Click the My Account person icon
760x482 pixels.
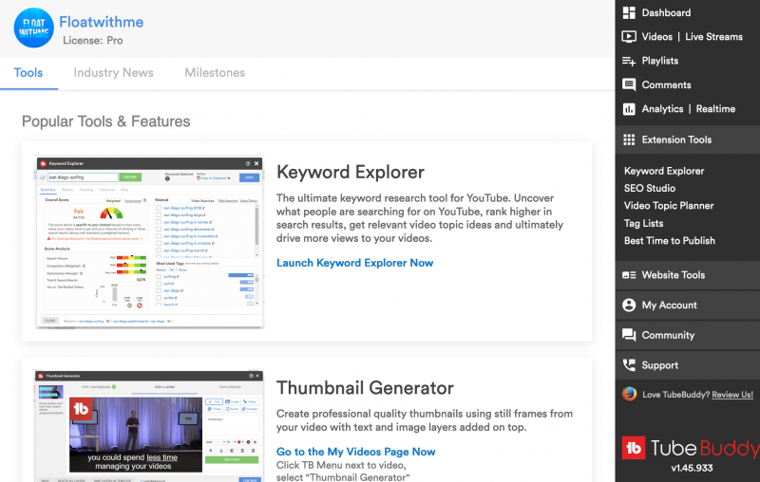(629, 306)
